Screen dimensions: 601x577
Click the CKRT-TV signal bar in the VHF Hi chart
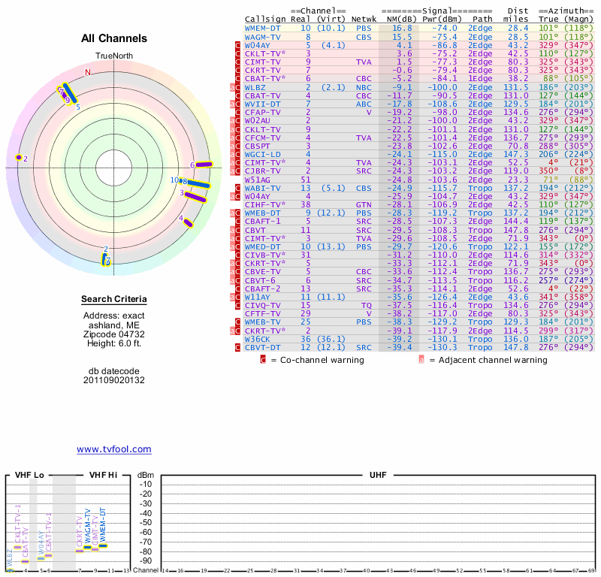(x=80, y=551)
